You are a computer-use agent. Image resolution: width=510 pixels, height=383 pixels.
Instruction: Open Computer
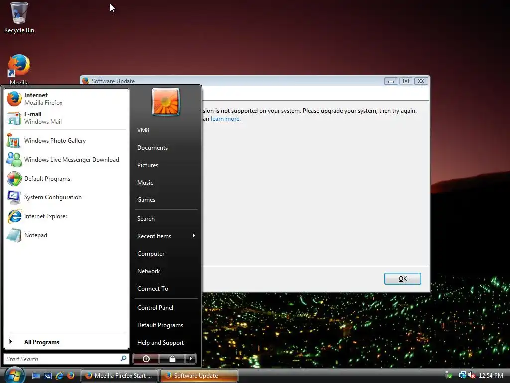166,254
